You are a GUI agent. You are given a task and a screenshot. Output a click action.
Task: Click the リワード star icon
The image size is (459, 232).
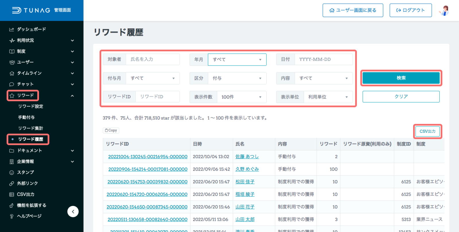tap(12, 95)
